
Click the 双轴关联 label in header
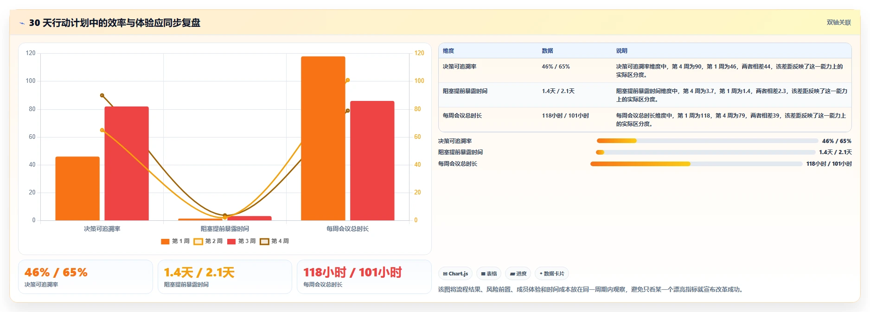pos(838,22)
